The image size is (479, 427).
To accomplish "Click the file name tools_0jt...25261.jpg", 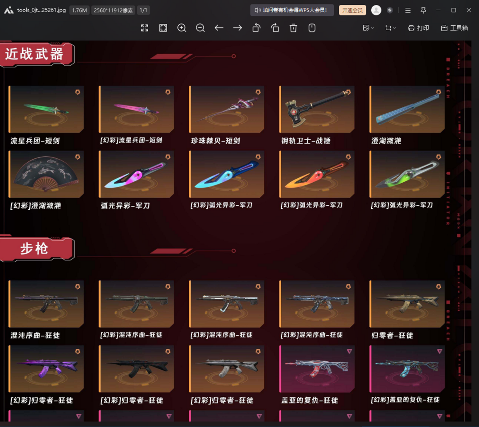I will [41, 10].
